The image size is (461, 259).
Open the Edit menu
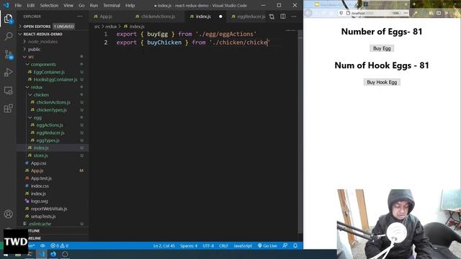30,5
